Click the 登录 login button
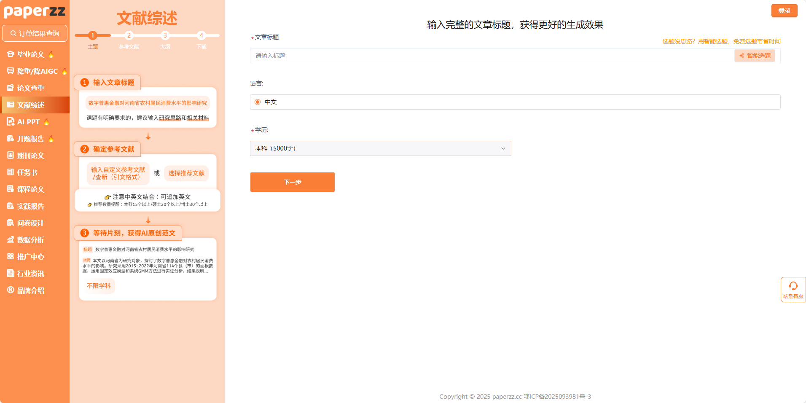Viewport: 806px width, 403px height. click(784, 11)
